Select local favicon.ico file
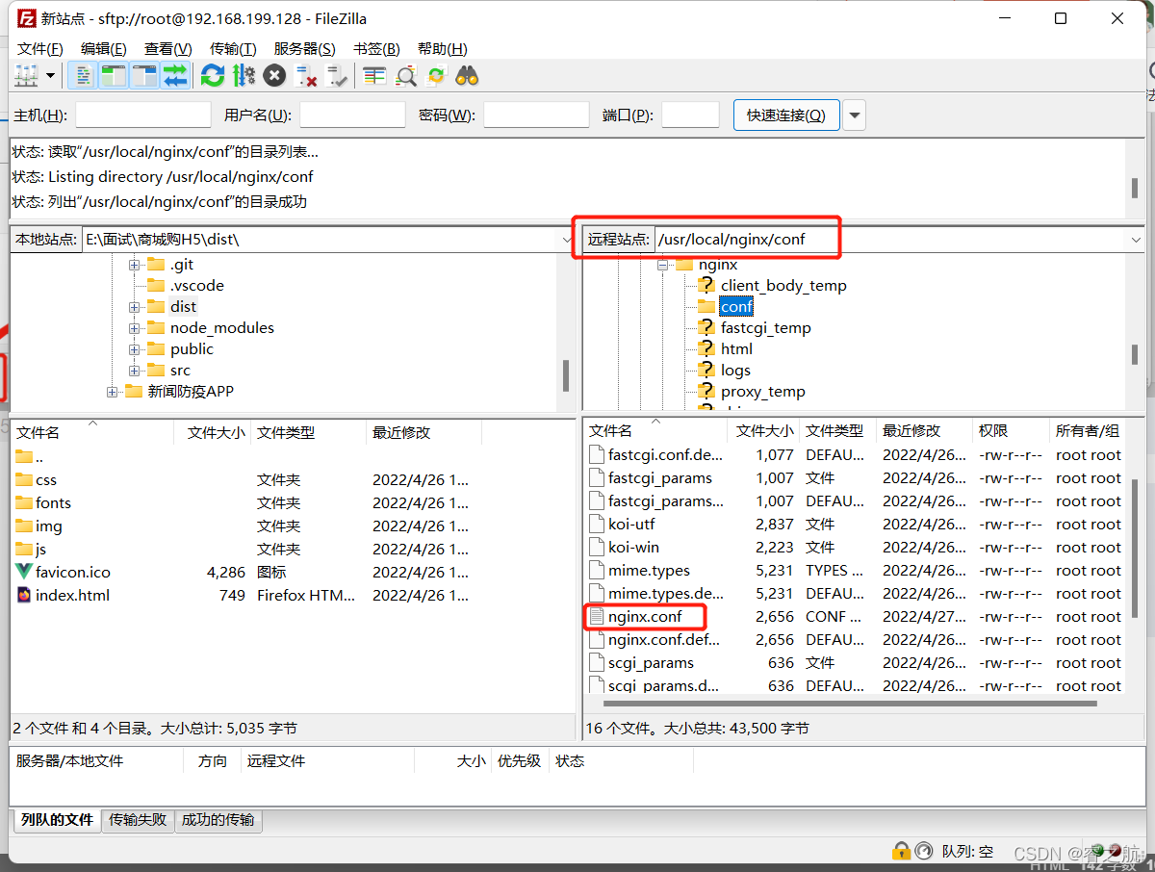1155x872 pixels. pyautogui.click(x=73, y=573)
